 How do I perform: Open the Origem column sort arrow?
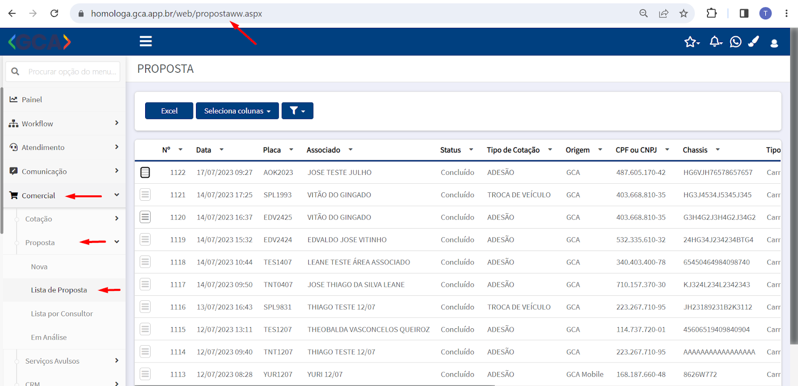point(600,150)
